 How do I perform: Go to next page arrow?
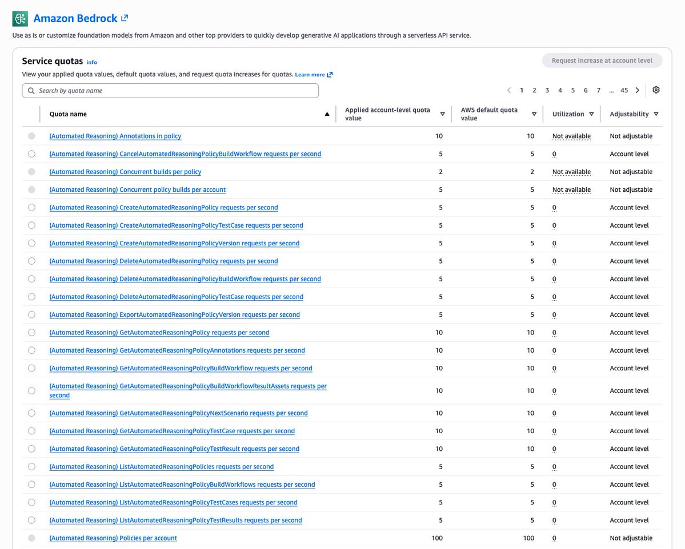click(x=638, y=90)
